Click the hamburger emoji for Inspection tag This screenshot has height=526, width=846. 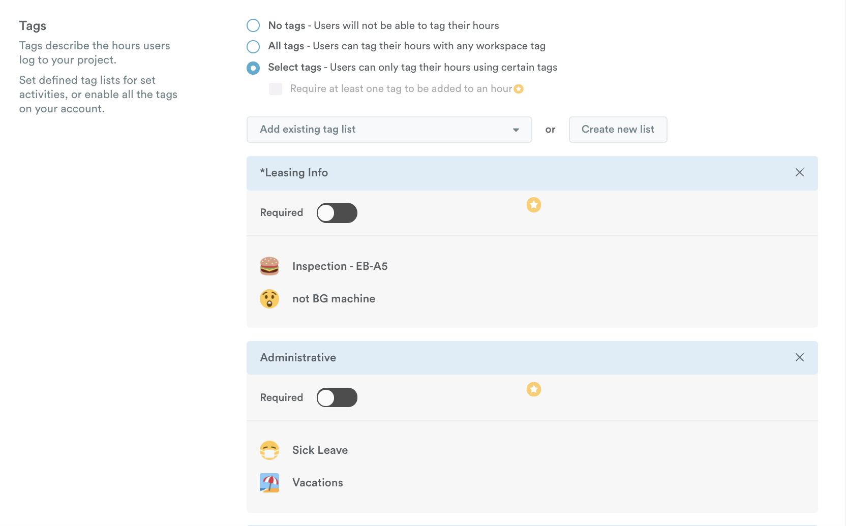click(x=269, y=266)
